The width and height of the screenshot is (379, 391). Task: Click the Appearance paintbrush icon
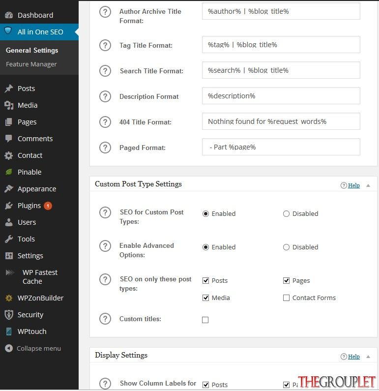click(9, 189)
